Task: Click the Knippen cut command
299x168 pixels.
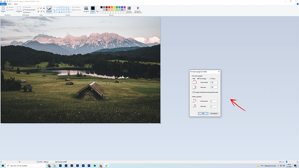Action: (10, 7)
